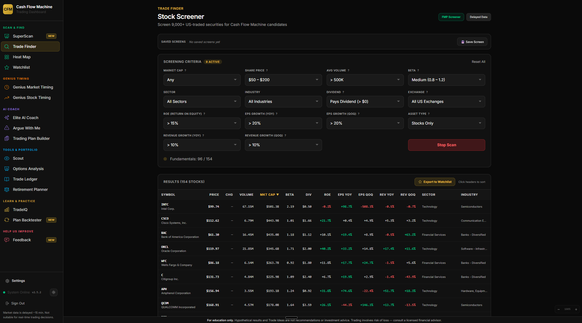Click the Trading Plan Builder clipboard icon
The image size is (582, 323).
click(7, 139)
